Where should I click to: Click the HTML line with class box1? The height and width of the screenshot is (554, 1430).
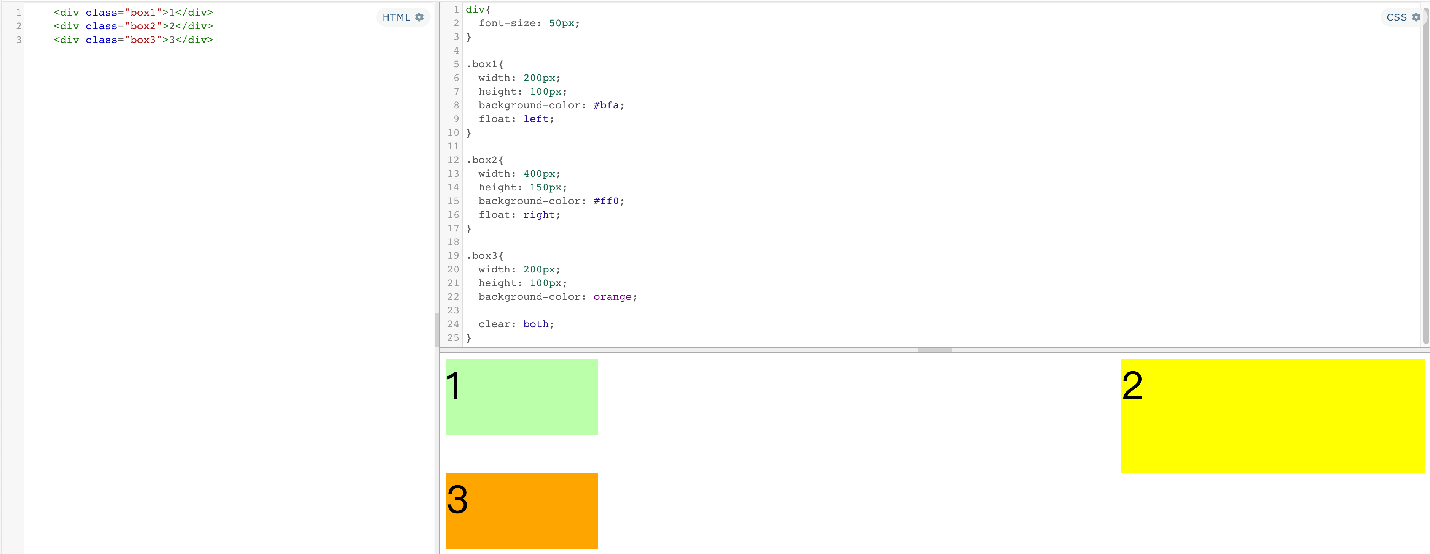click(133, 12)
